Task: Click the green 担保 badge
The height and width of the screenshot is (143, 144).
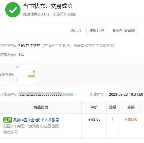Action: (x=8, y=120)
